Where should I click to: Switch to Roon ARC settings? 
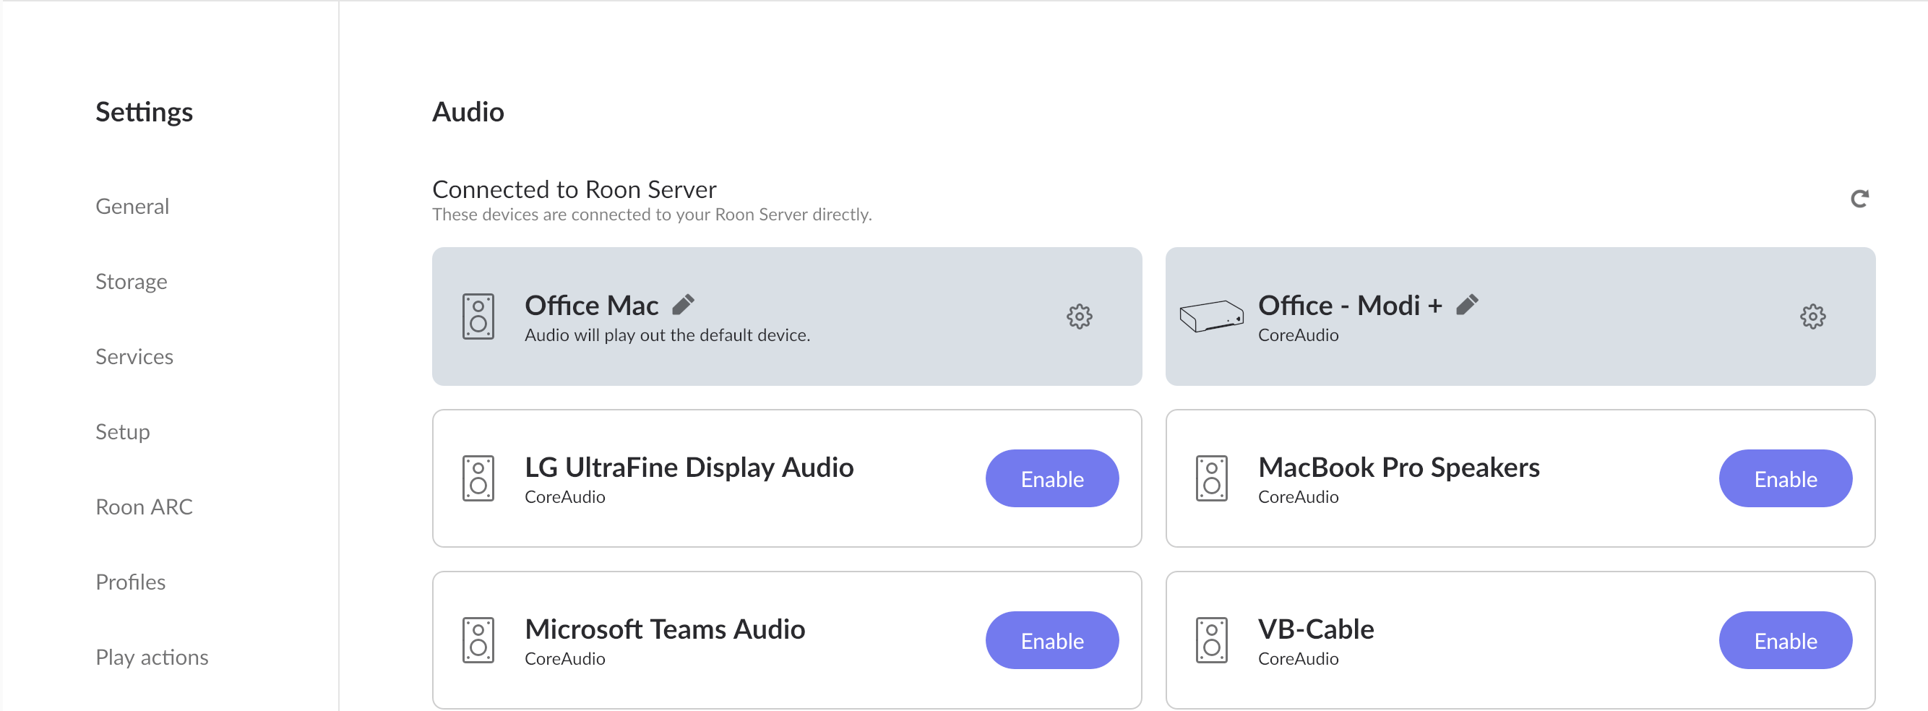pyautogui.click(x=144, y=507)
